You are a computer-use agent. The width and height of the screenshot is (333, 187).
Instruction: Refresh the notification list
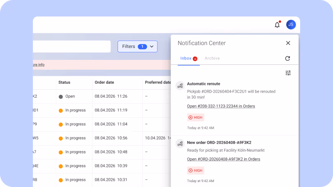tap(287, 59)
